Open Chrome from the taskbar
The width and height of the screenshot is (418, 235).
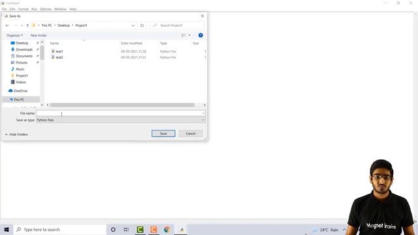click(167, 229)
